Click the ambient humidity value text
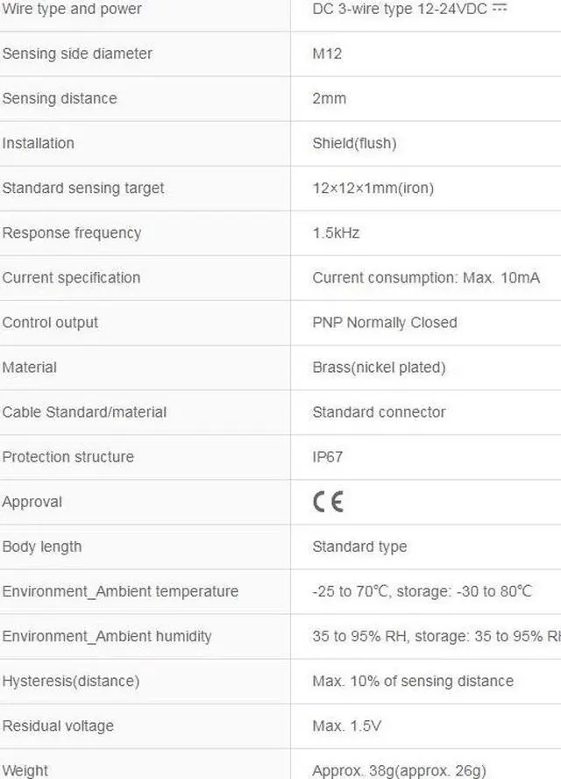The height and width of the screenshot is (779, 561). 436,636
